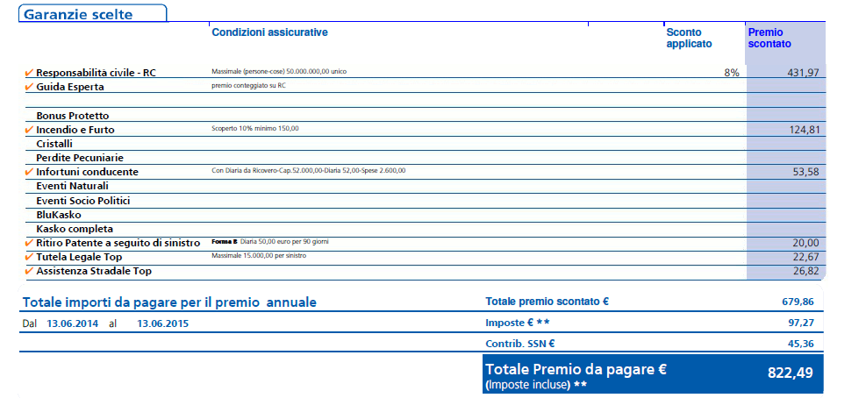Click the checkmark beside Responsabilità civile - RC
This screenshot has height=398, width=866.
(x=30, y=73)
